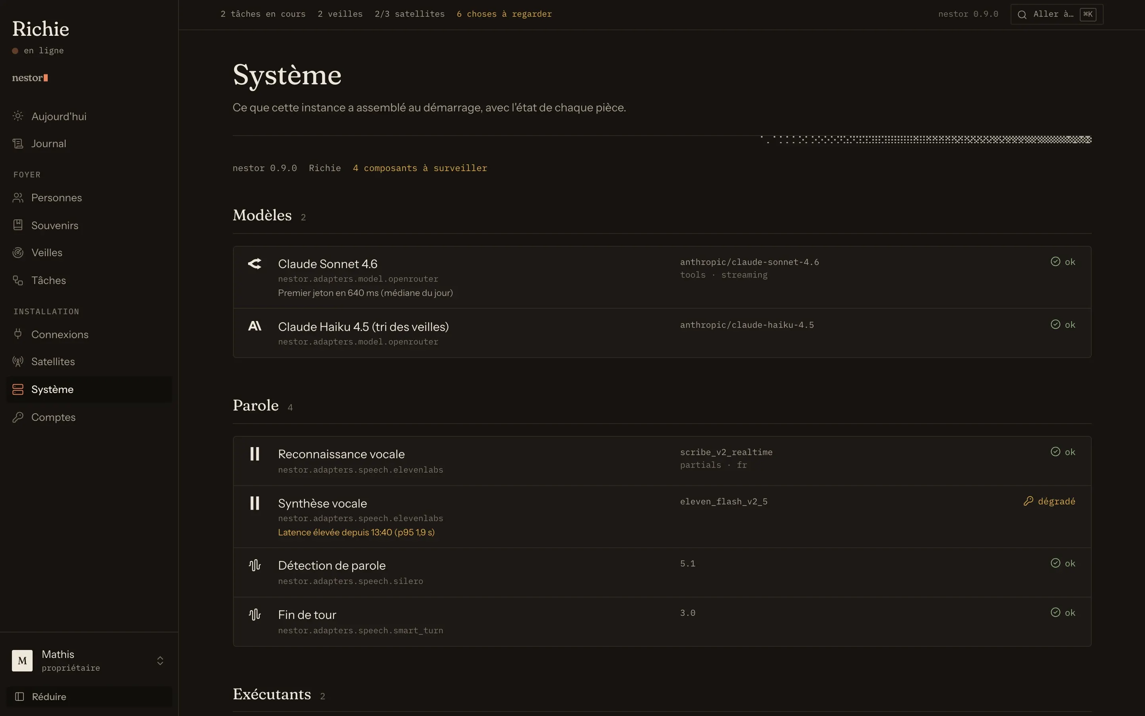Click the Mathis user avatar
The image size is (1145, 716).
pyautogui.click(x=22, y=661)
